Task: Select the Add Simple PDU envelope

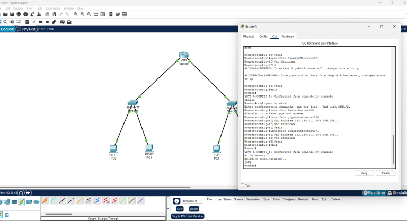Action: (x=62, y=22)
